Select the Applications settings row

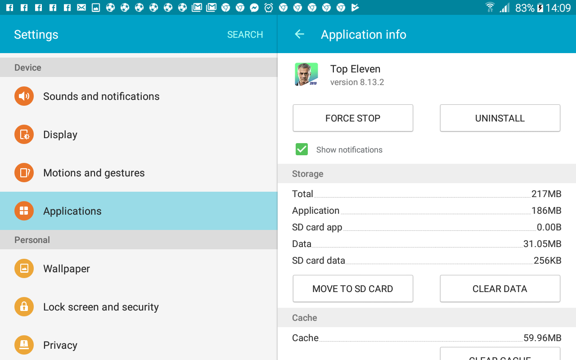[x=139, y=211]
